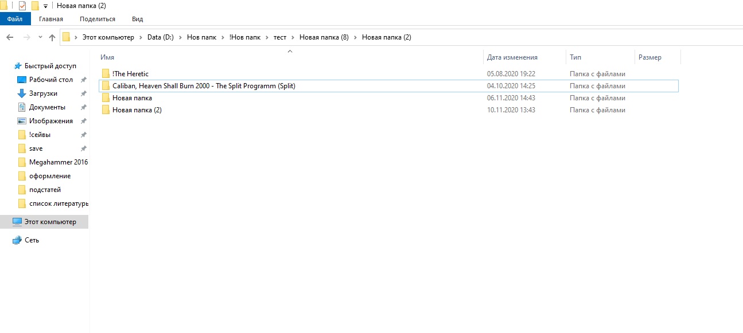Select Caliban, Heaven Shall Burn 2000 folder name

pos(204,86)
